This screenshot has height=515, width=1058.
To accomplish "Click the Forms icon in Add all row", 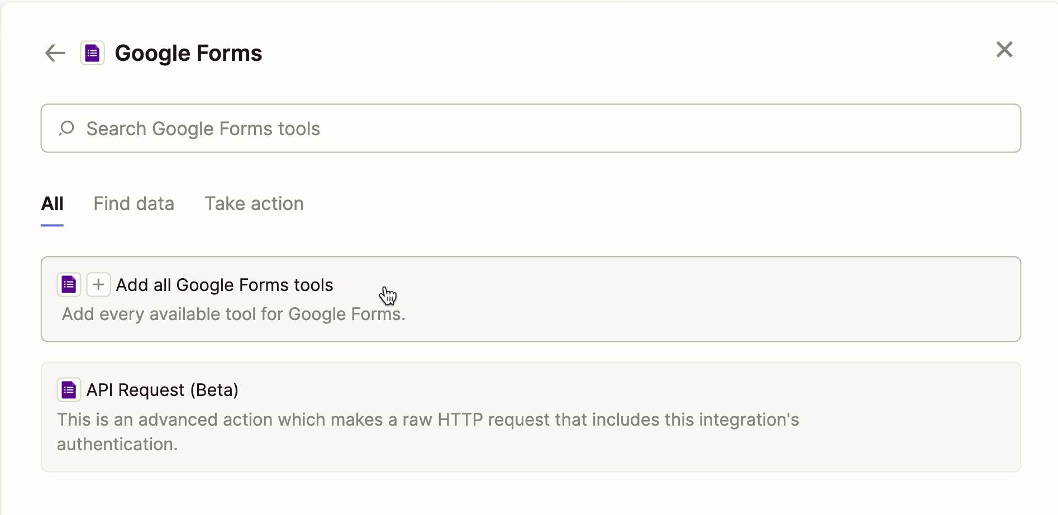I will pos(69,285).
